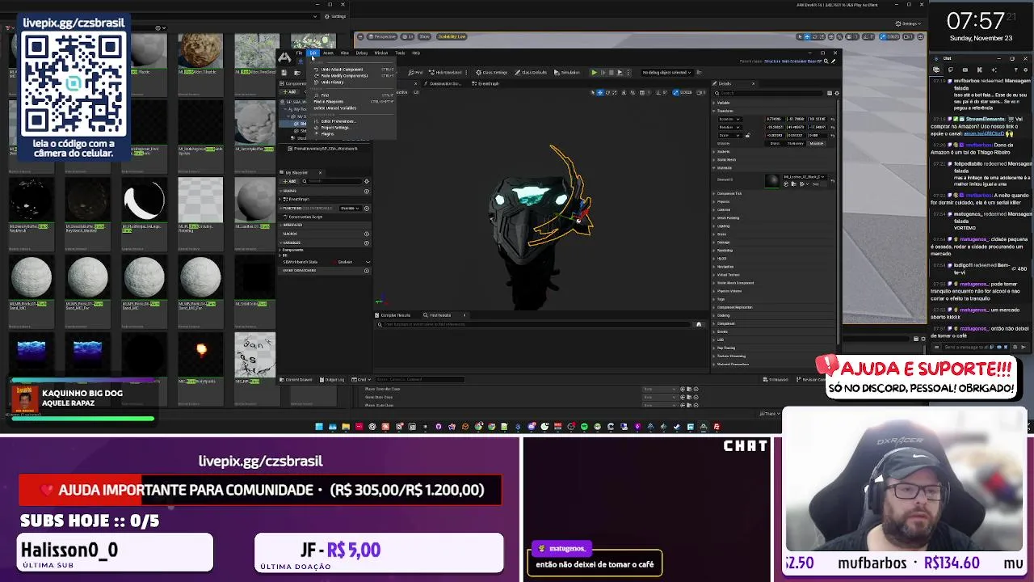1034x582 pixels.
Task: Click search icon beside Parent class
Action: (x=826, y=61)
